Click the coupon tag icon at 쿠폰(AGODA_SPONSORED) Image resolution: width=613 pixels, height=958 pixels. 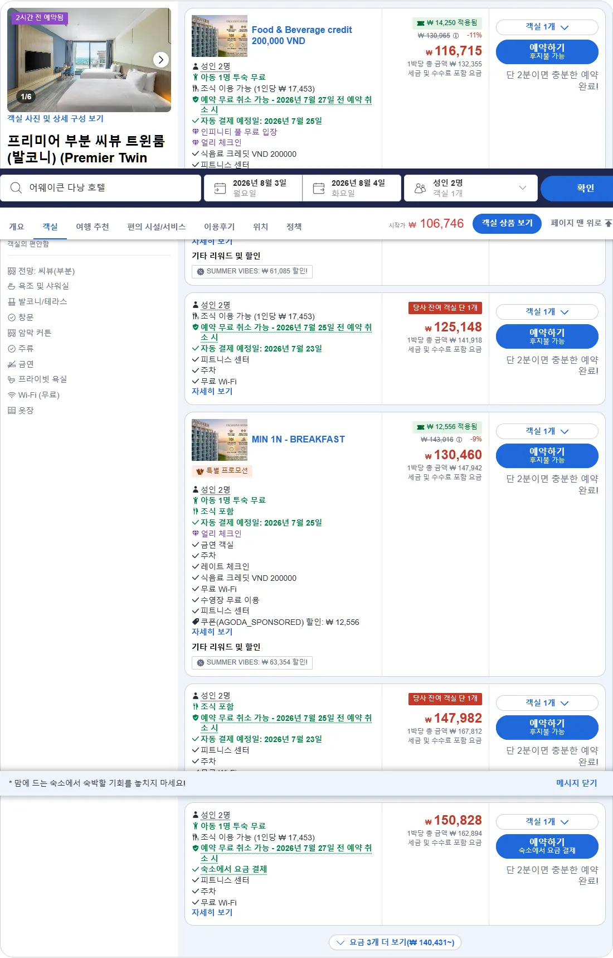(196, 622)
